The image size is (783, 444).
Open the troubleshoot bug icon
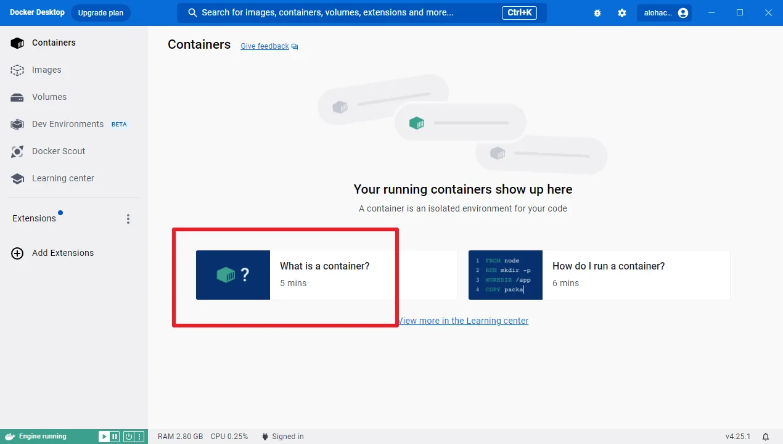[597, 13]
